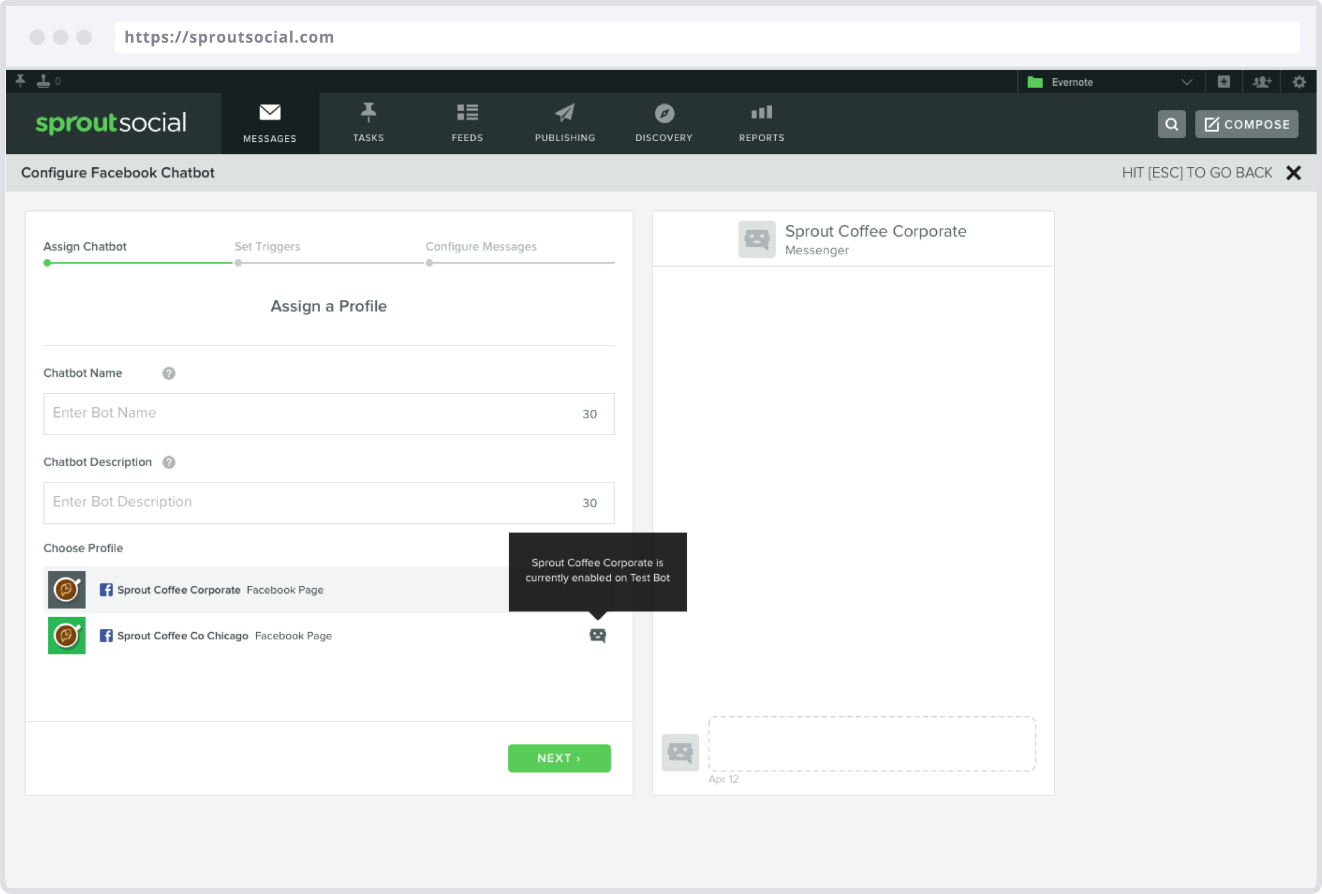This screenshot has width=1322, height=894.
Task: Click the plus add icon in top bar
Action: (x=1224, y=82)
